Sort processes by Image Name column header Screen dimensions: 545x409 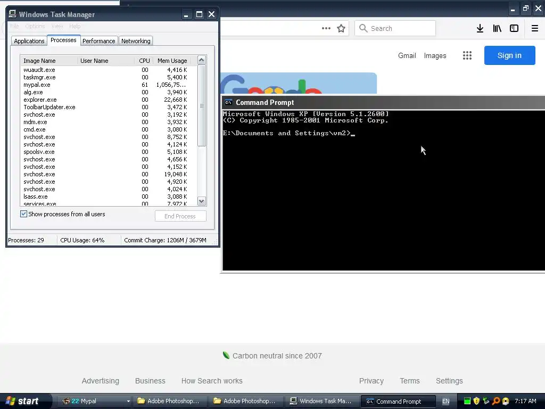(x=49, y=61)
